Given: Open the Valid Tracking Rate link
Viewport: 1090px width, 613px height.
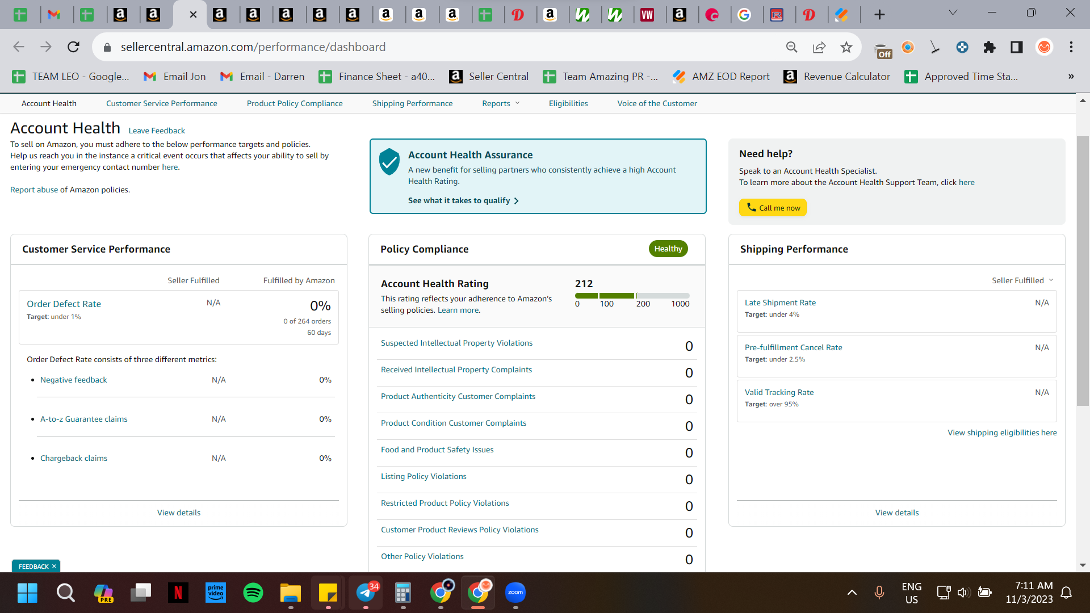Looking at the screenshot, I should 779,392.
